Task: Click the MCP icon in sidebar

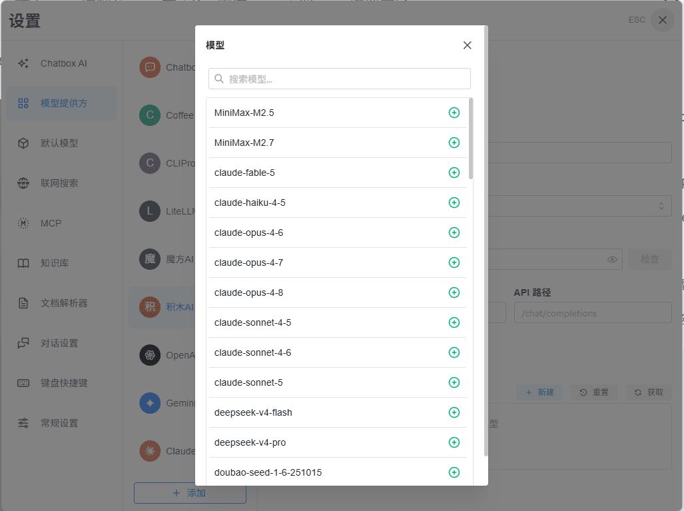Action: pyautogui.click(x=23, y=223)
